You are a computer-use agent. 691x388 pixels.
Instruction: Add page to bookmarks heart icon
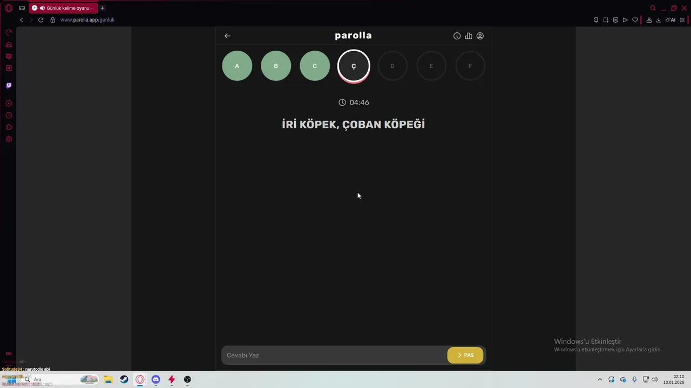[x=635, y=20]
